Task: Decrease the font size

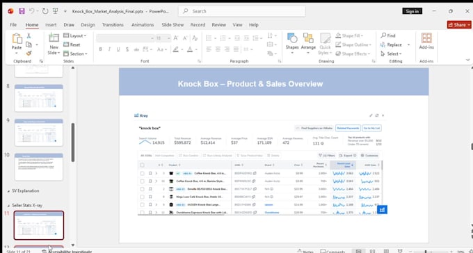Action: pos(185,38)
